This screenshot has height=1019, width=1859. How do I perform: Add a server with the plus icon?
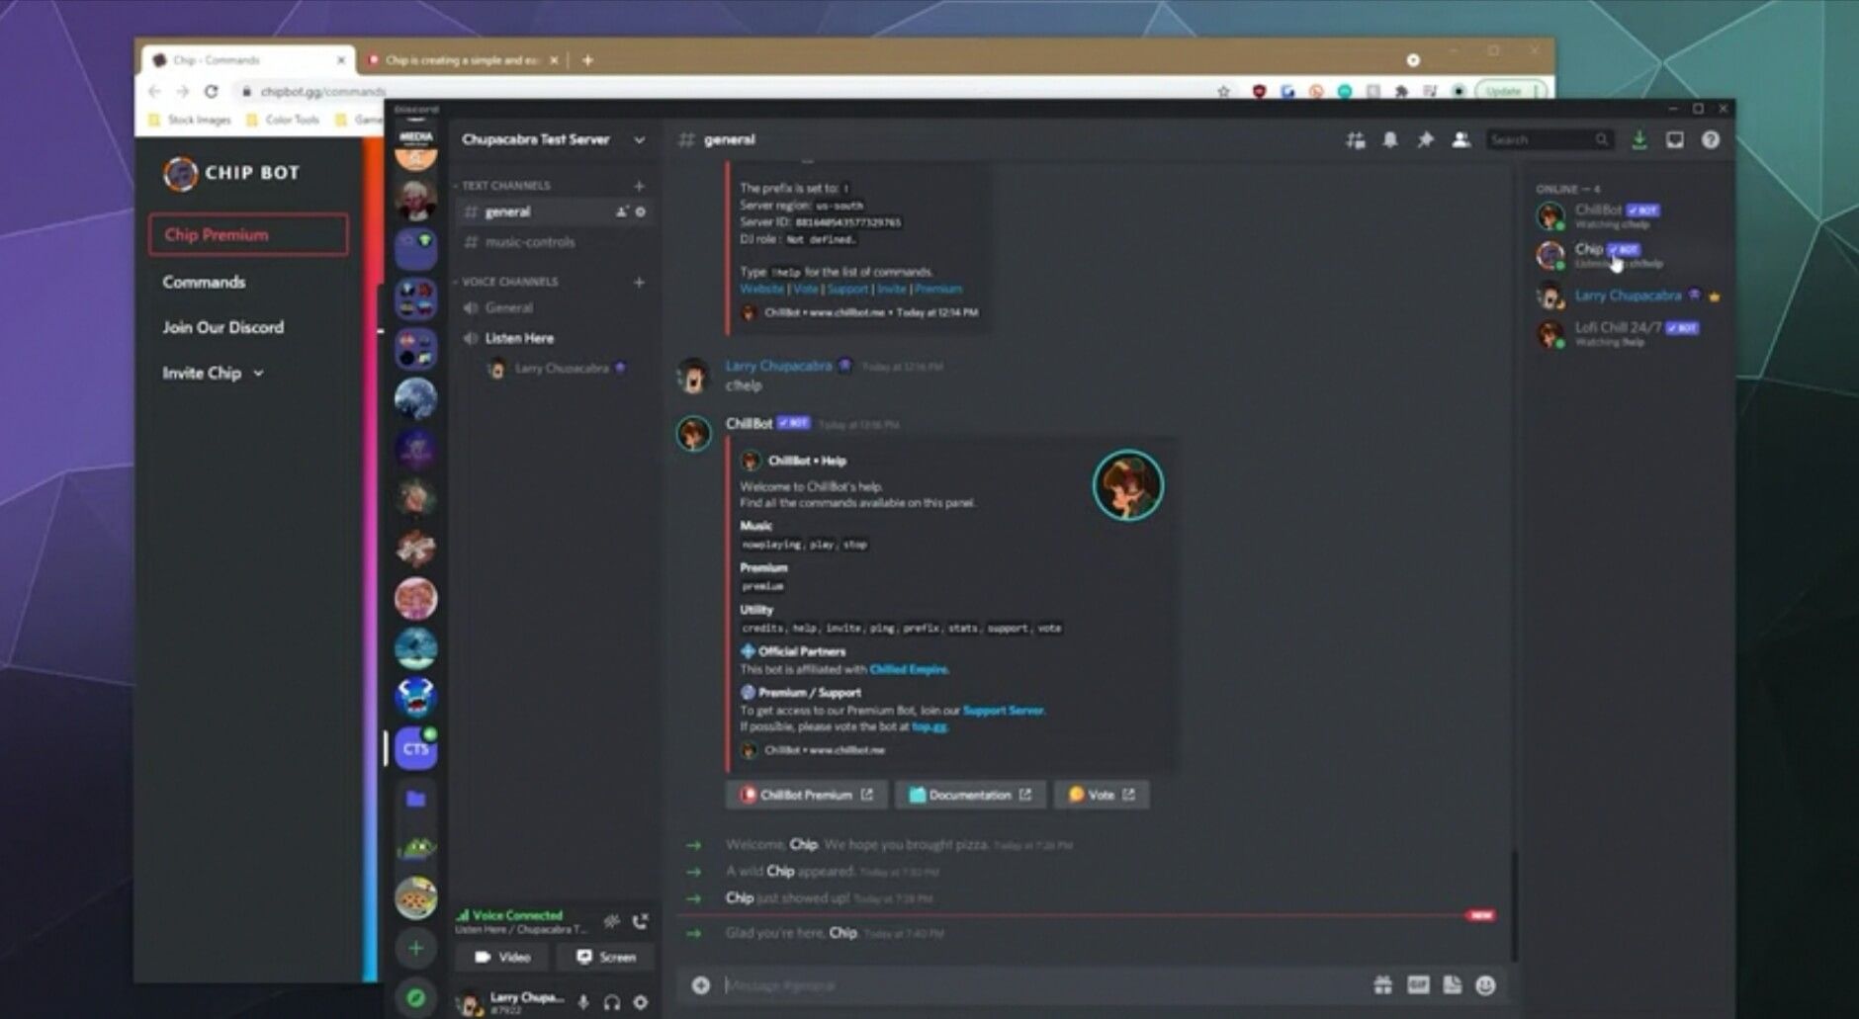pos(415,948)
